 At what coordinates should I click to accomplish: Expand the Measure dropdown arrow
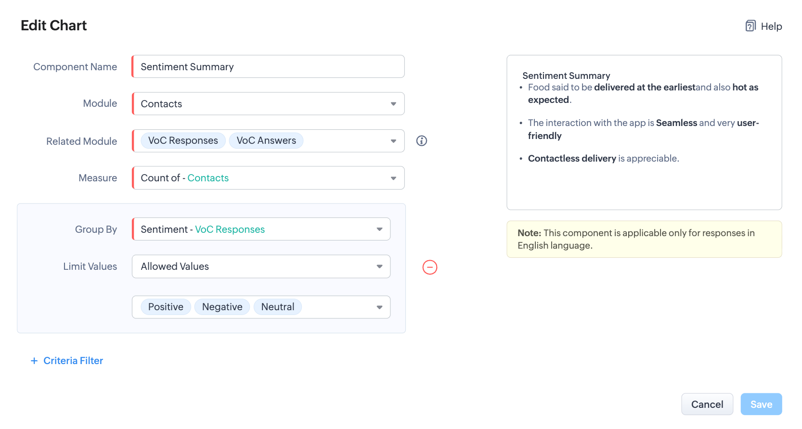pos(393,178)
